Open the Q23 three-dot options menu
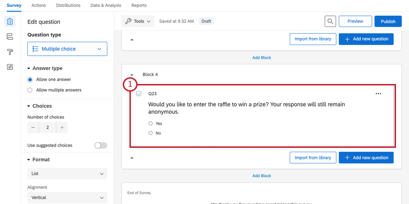 pyautogui.click(x=378, y=94)
